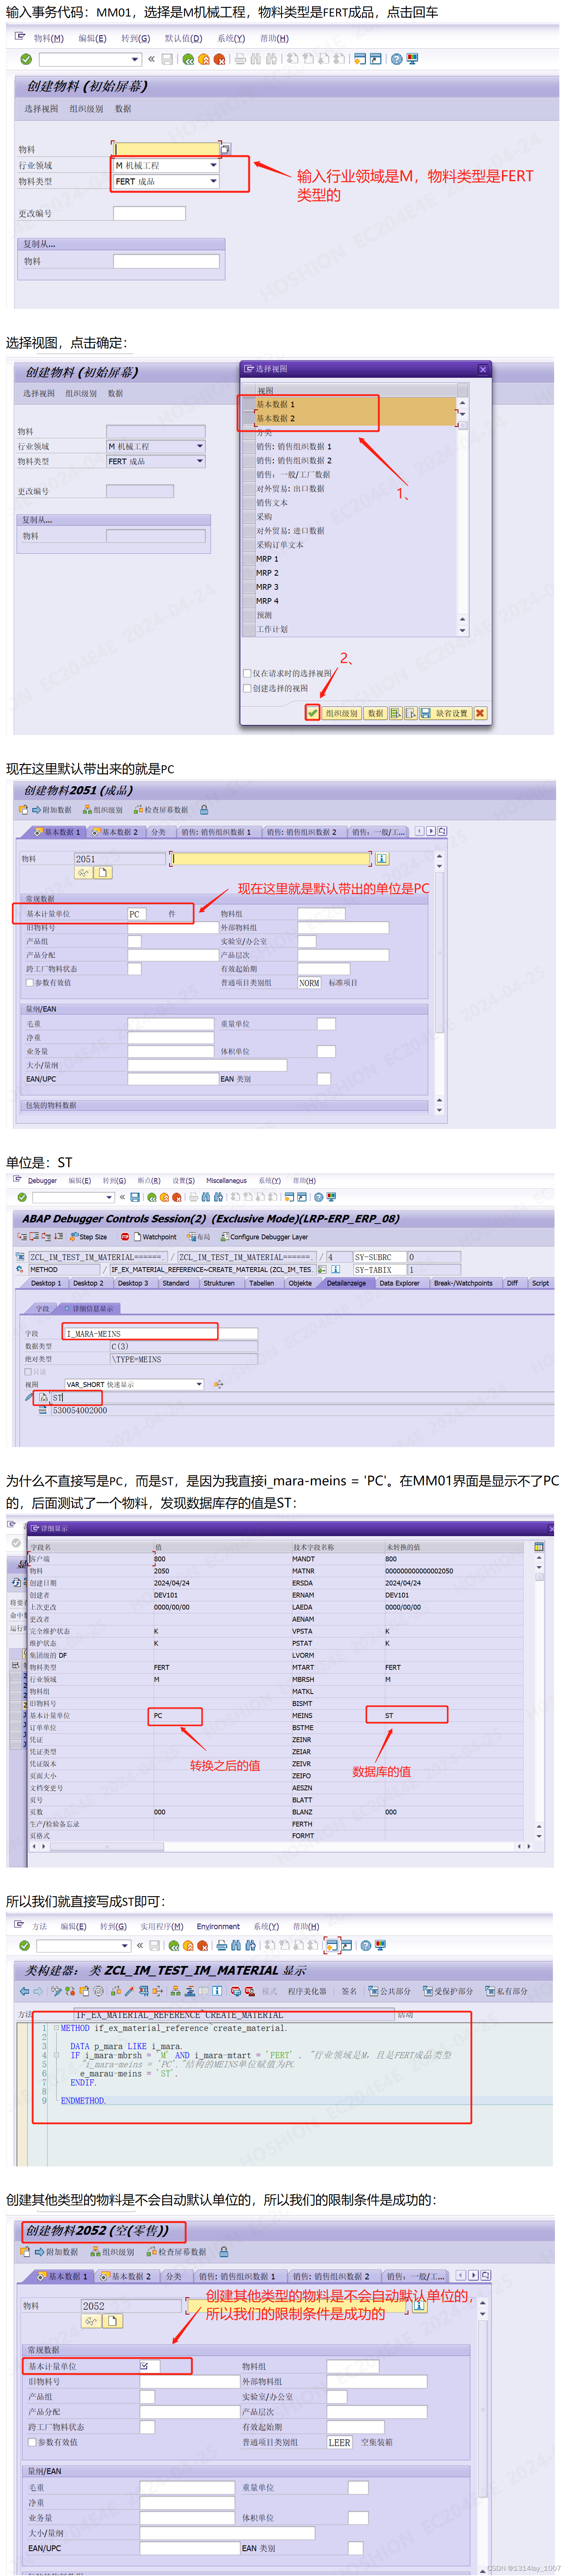Viewport: 567px width, 2576px height.
Task: Click red Cancel icon in first toolbar
Action: 219,59
